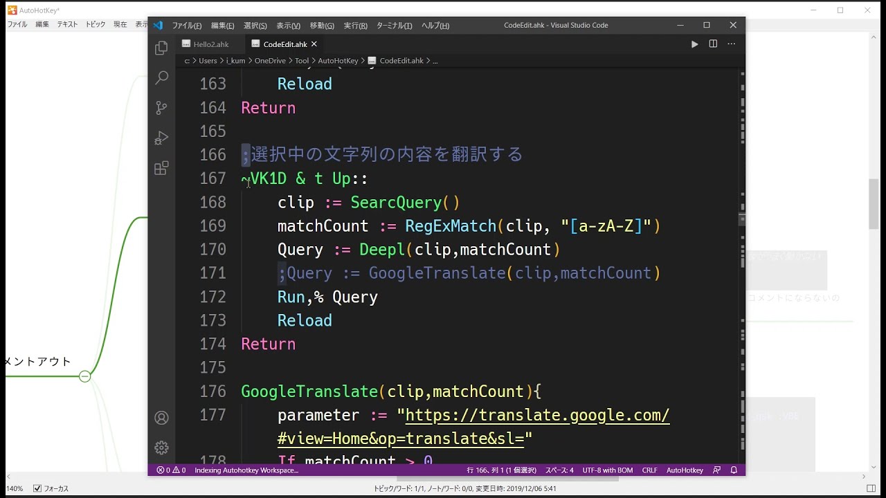886x498 pixels.
Task: Open the 選択(S) menu
Action: pos(255,26)
